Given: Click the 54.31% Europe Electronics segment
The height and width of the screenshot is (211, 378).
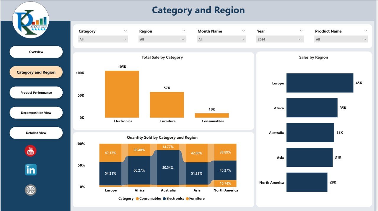Looking at the screenshot, I should tap(110, 173).
